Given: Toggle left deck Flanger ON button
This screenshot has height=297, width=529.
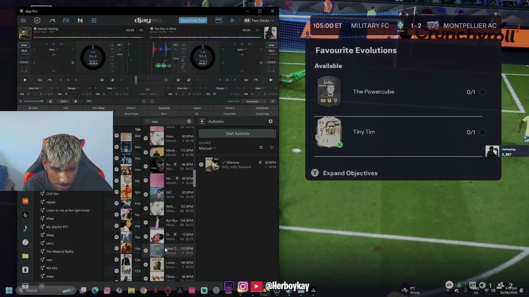Looking at the screenshot, I should point(60,94).
